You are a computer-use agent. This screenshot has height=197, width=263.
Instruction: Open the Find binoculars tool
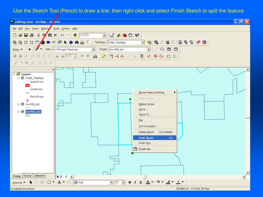coord(77,42)
